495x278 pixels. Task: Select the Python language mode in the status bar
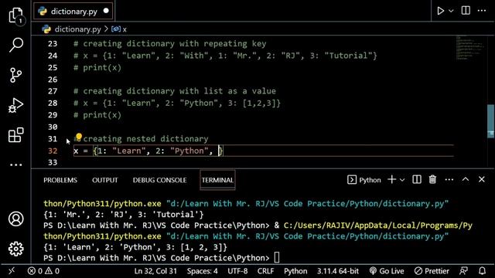click(x=295, y=271)
